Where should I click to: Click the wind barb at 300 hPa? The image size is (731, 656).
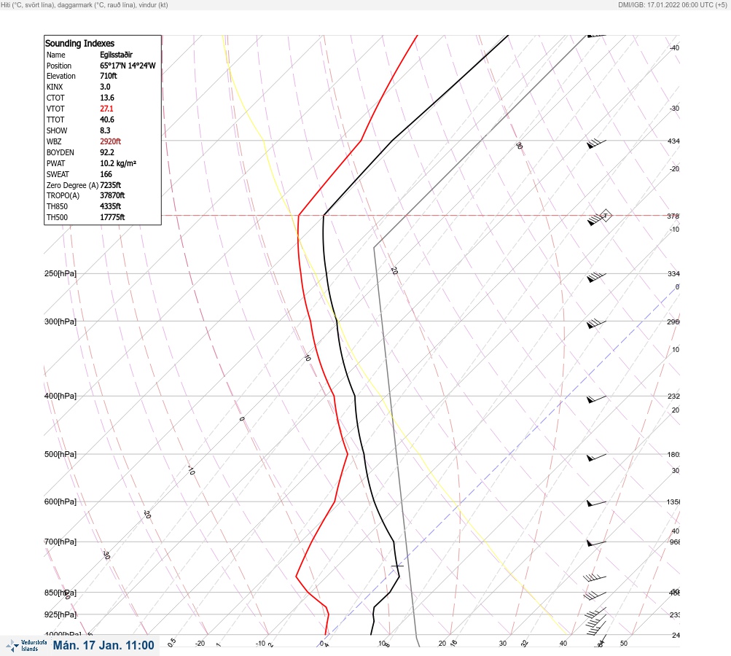(x=596, y=324)
